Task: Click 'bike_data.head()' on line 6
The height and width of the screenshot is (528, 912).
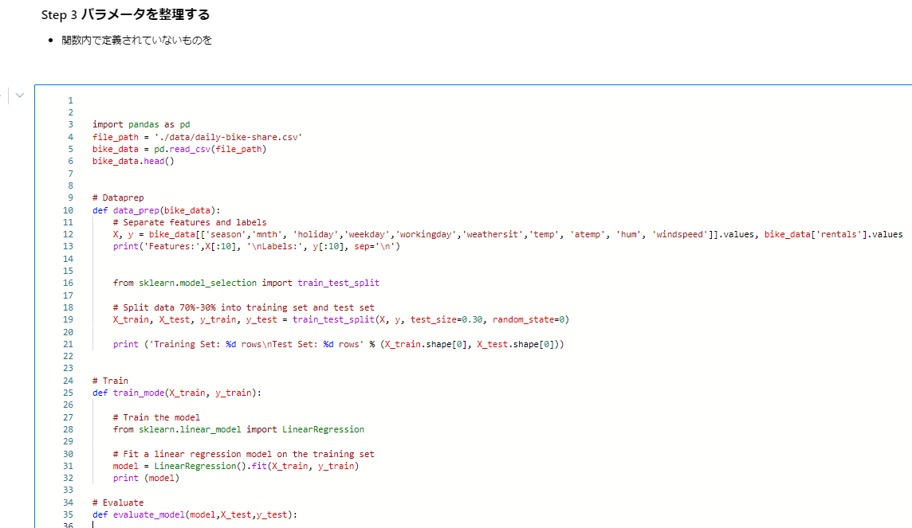Action: pyautogui.click(x=133, y=162)
